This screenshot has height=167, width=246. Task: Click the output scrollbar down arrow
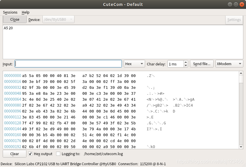pyautogui.click(x=241, y=147)
